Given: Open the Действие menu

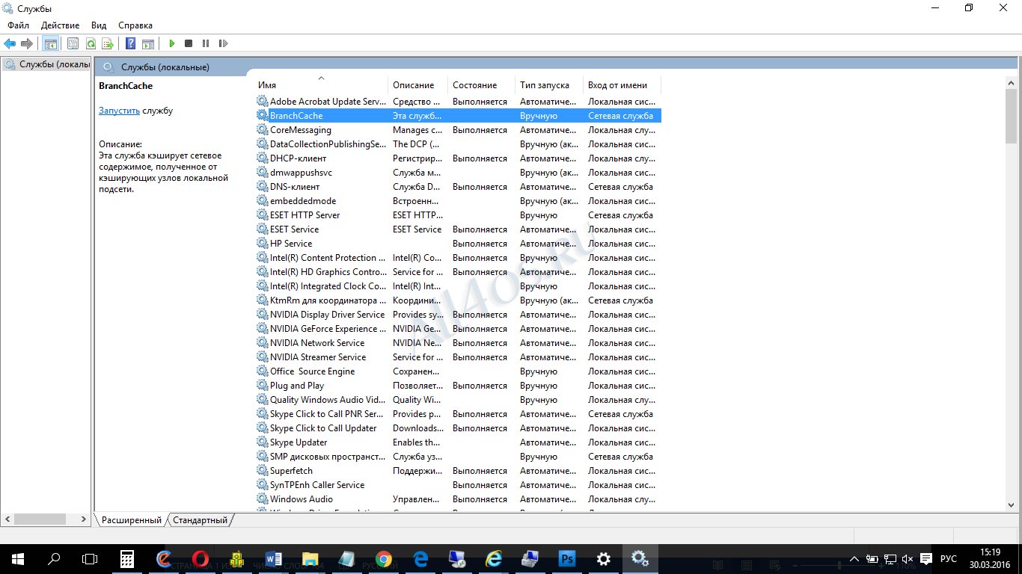Looking at the screenshot, I should [60, 25].
